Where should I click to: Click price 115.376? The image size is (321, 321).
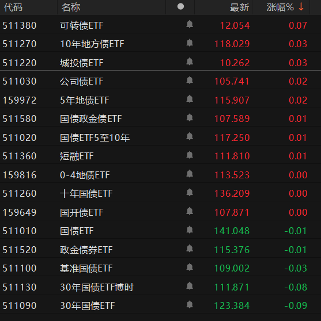[x=232, y=250]
